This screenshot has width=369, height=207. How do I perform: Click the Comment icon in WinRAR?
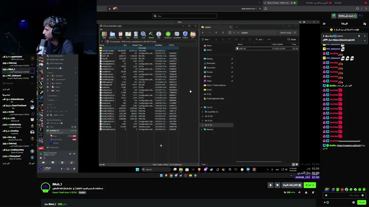pos(177,35)
